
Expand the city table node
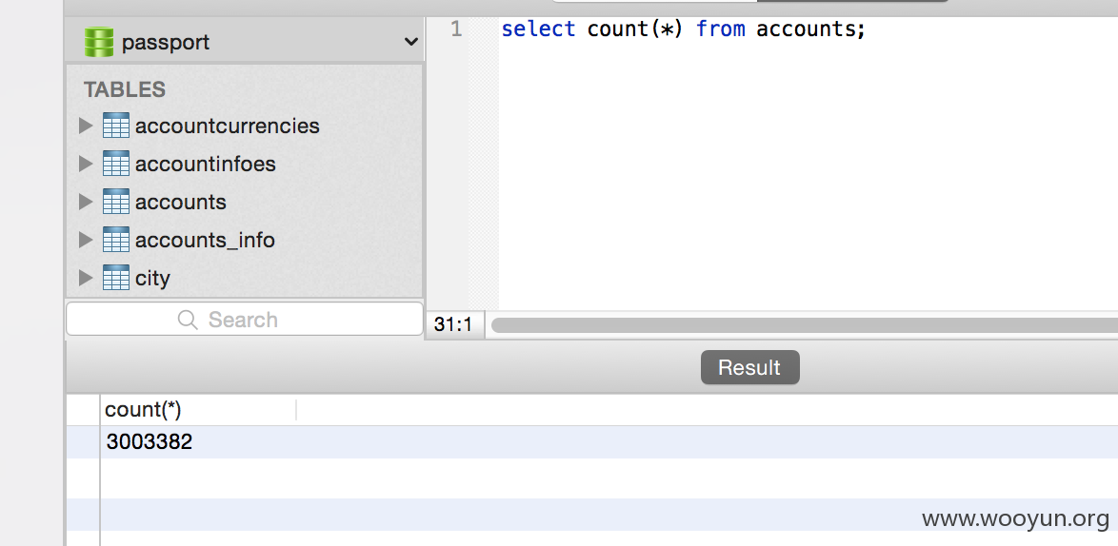[x=86, y=278]
